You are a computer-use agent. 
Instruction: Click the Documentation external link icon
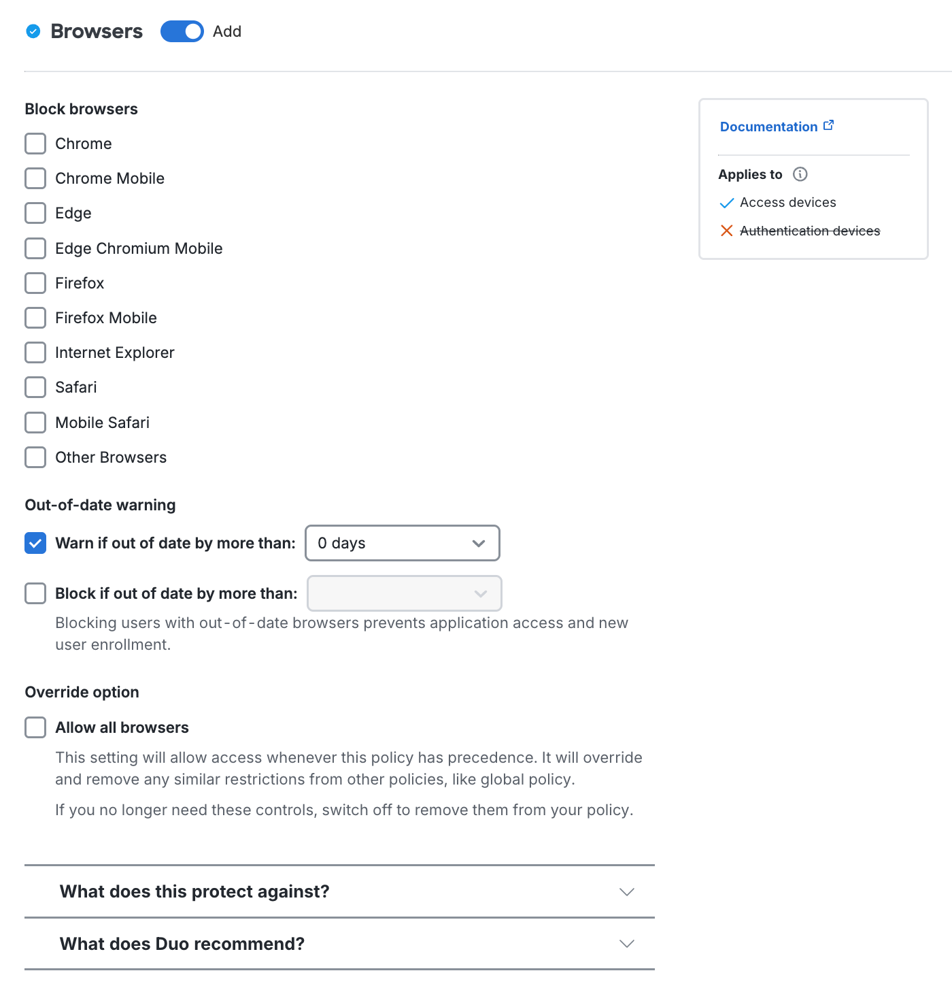pyautogui.click(x=828, y=126)
